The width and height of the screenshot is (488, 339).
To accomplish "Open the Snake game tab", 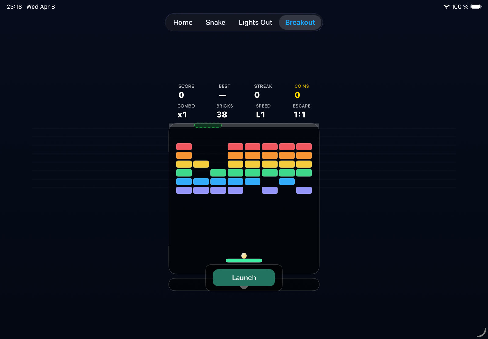I will 215,23.
